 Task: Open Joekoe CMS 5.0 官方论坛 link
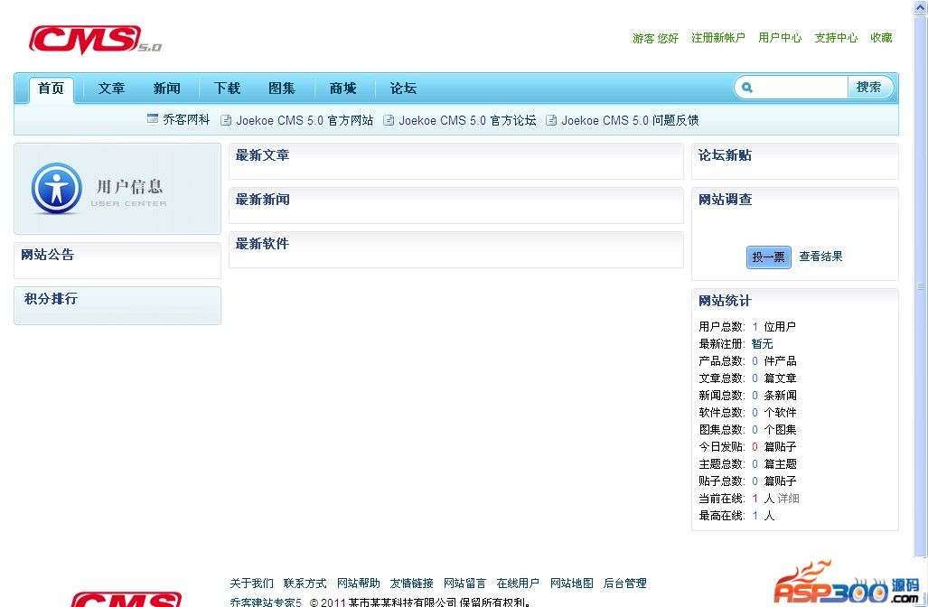467,120
